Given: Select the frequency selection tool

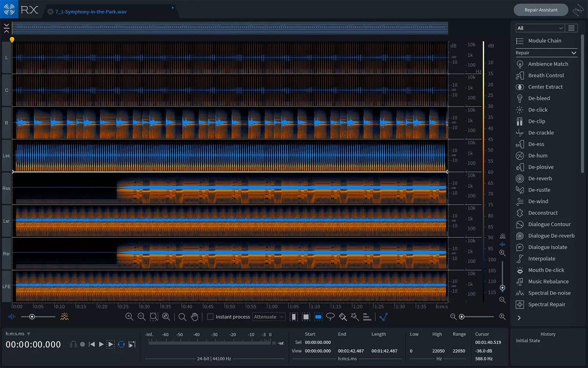Looking at the screenshot, I should (318, 317).
